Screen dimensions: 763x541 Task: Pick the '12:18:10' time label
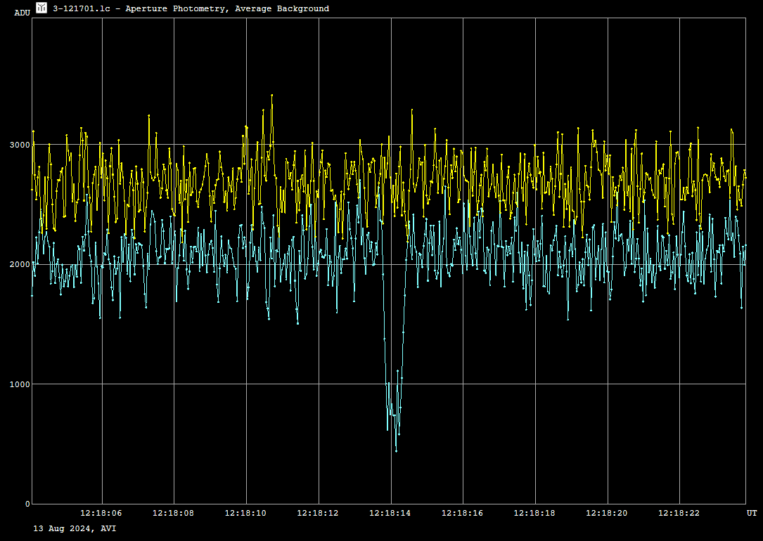[245, 514]
